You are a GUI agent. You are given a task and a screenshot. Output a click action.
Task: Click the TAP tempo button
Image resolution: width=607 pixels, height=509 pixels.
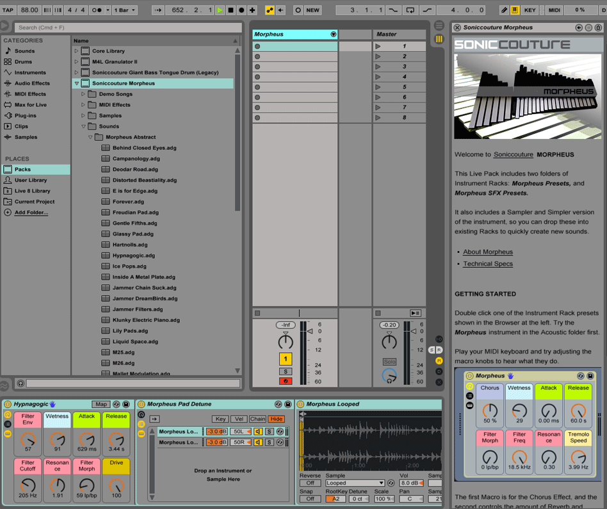click(x=8, y=10)
